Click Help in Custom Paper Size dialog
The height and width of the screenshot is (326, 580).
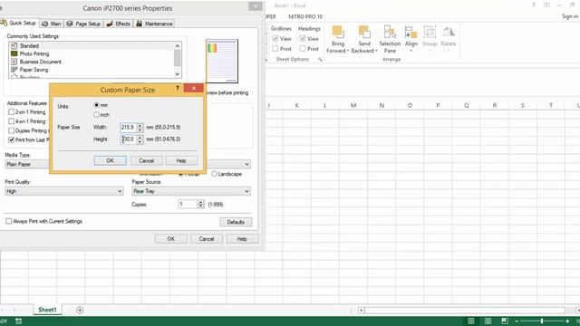[181, 161]
